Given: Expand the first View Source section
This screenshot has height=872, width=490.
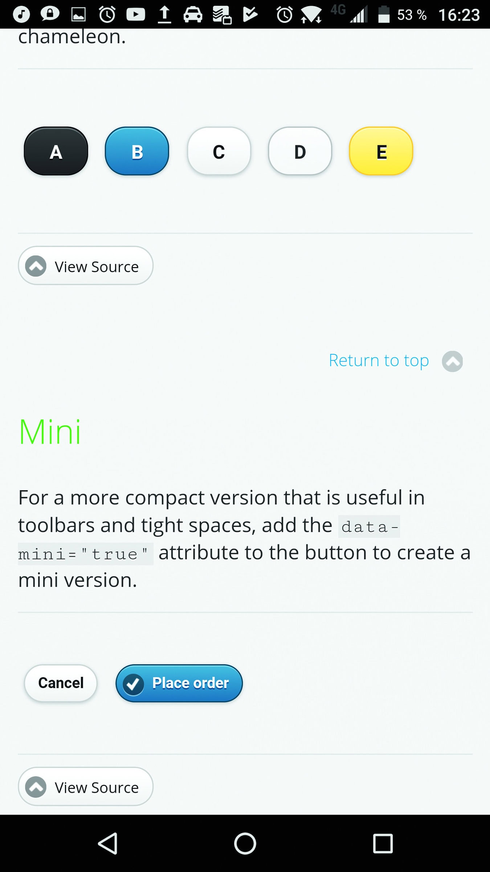Looking at the screenshot, I should (86, 266).
